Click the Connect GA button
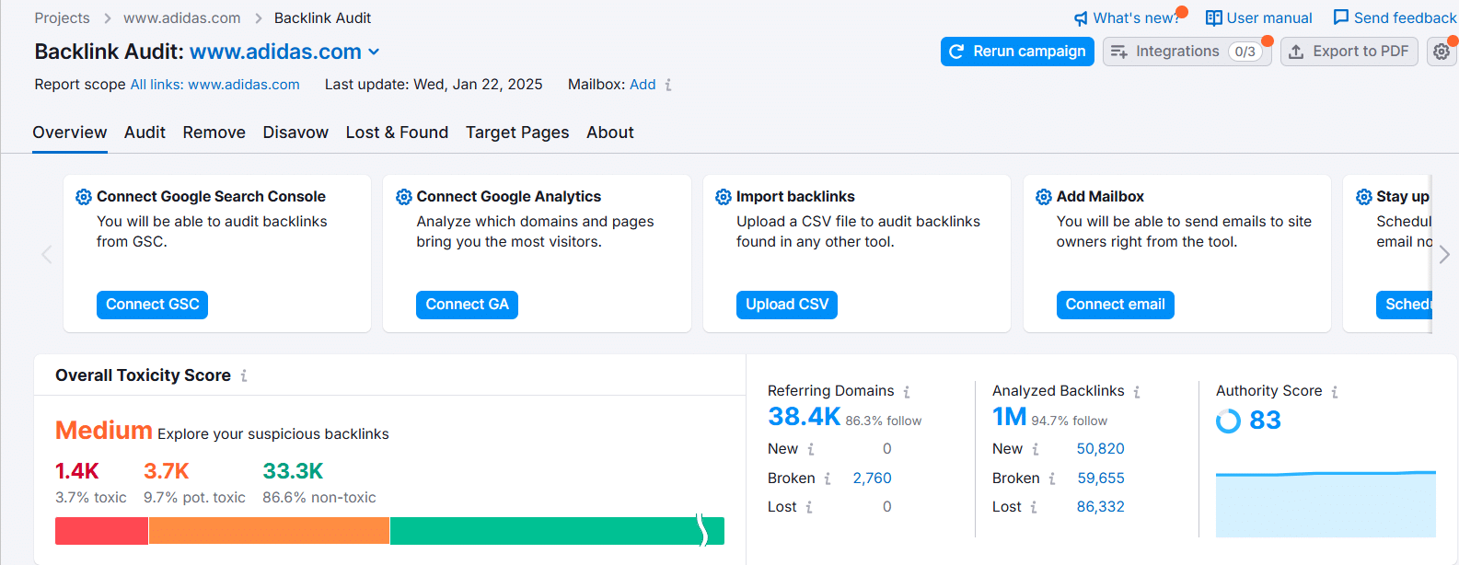 click(x=467, y=305)
